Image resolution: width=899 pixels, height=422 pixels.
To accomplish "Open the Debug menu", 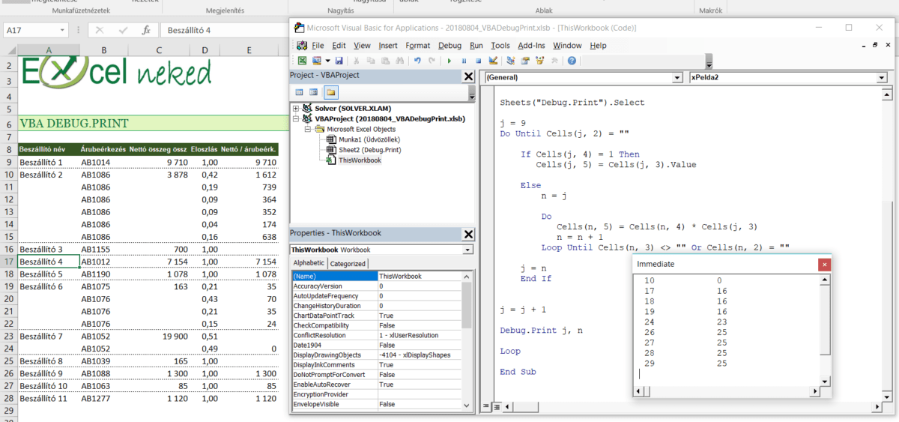I will 449,46.
